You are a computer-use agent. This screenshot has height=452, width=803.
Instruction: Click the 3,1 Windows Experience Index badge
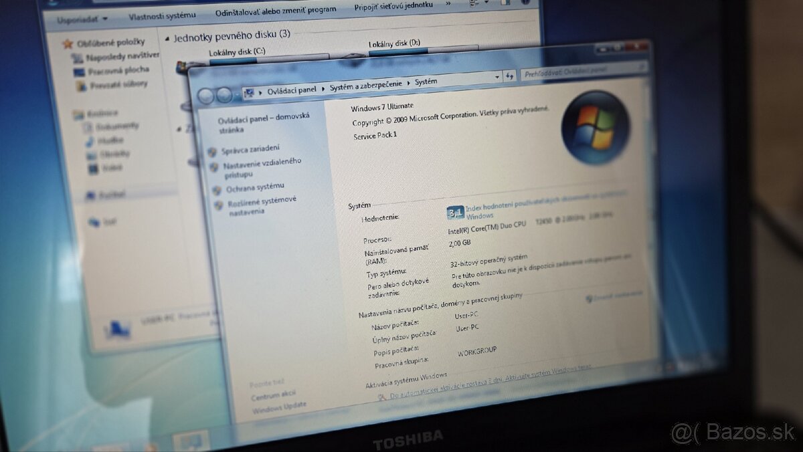[456, 212]
